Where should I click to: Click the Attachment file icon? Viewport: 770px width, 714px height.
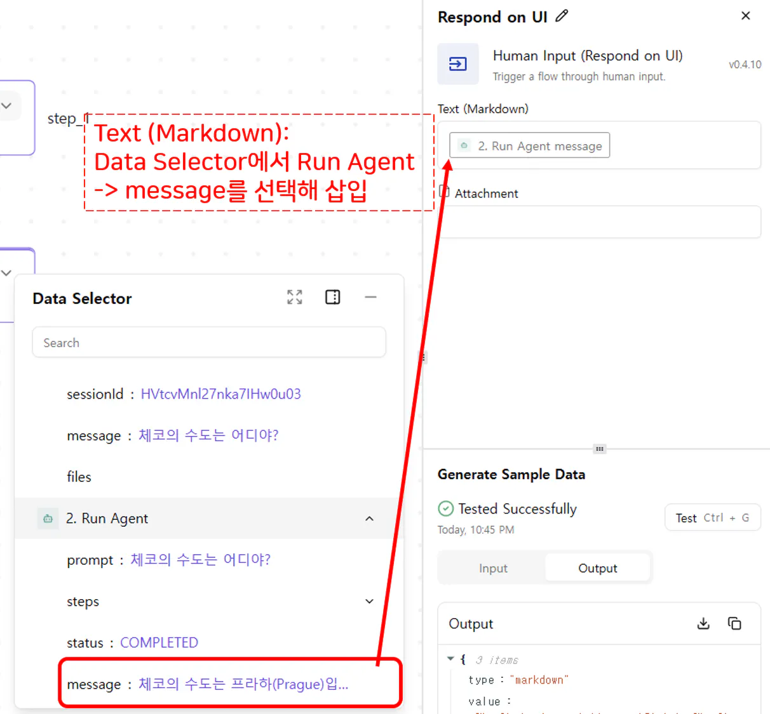point(445,192)
